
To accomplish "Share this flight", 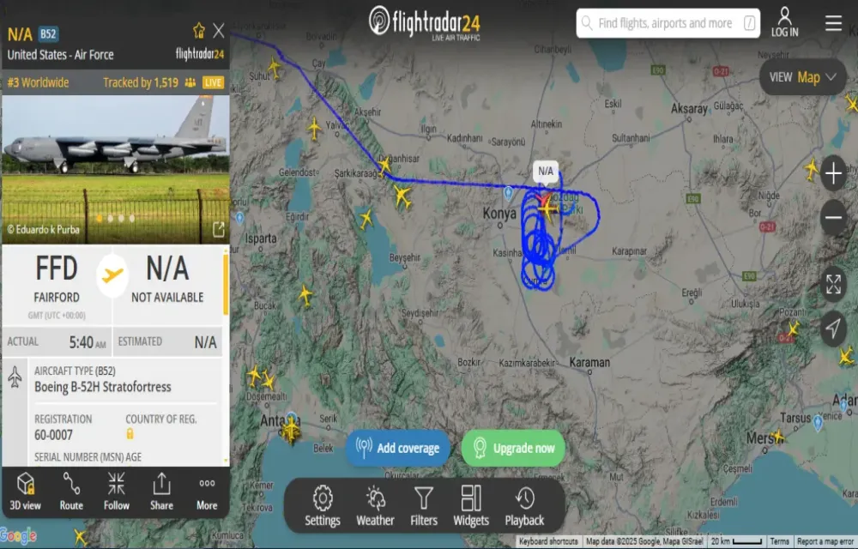I will coord(161,491).
